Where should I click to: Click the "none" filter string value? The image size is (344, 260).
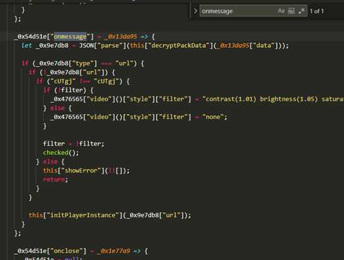coord(213,117)
